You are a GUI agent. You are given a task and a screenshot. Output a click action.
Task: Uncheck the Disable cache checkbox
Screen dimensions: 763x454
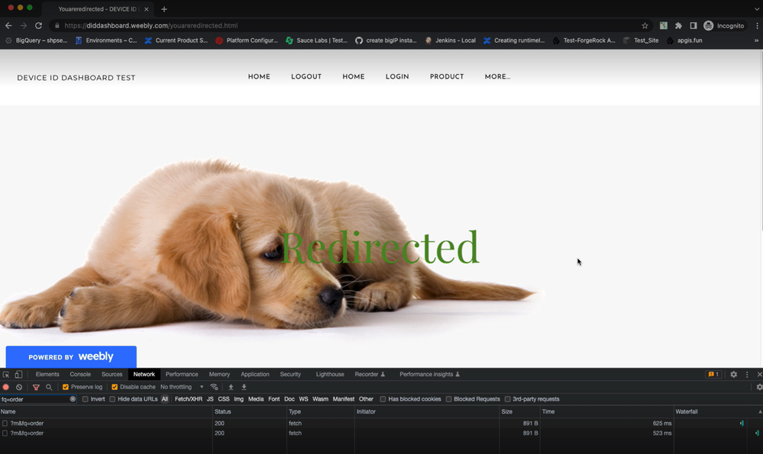(115, 388)
